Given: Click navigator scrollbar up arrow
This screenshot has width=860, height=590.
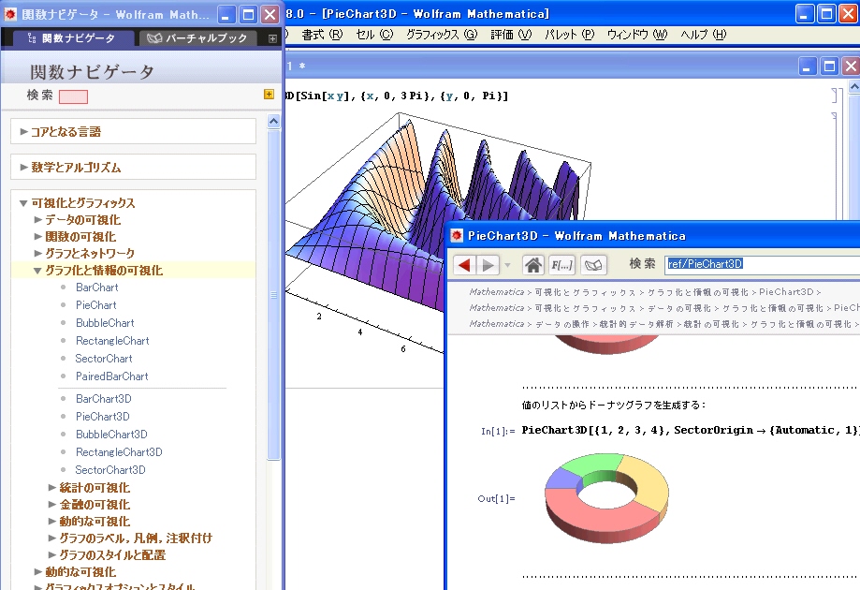Looking at the screenshot, I should 273,122.
